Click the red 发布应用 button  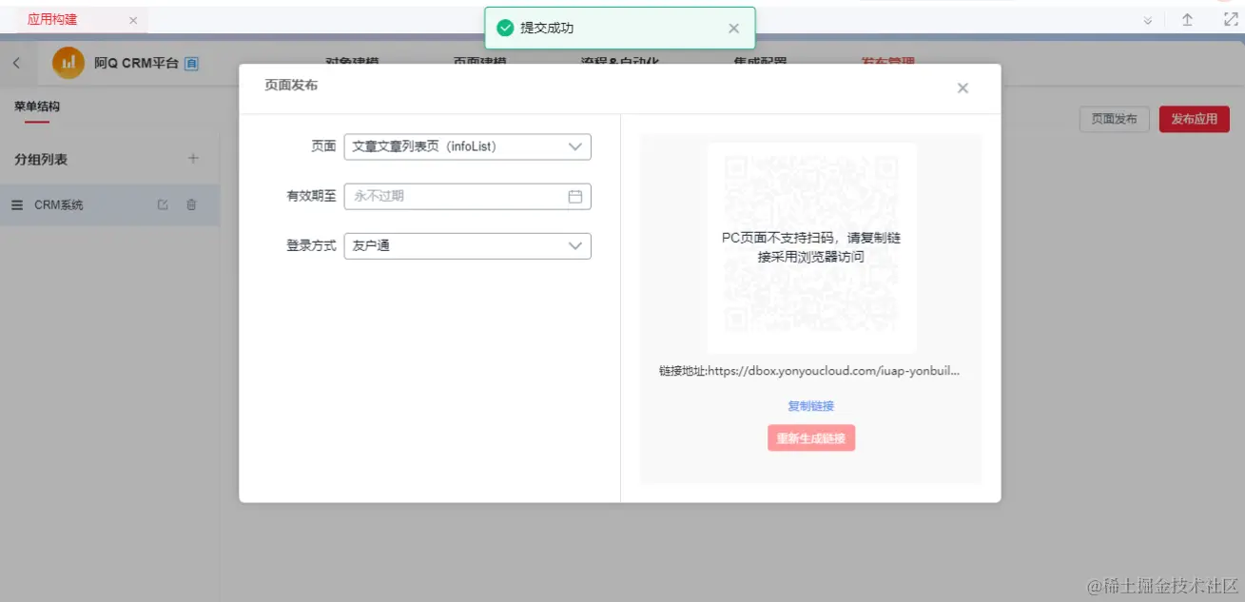[1194, 120]
